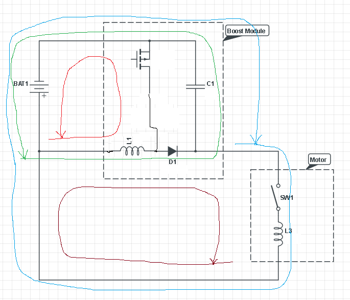350x300 pixels.
Task: Click the SW1 text label
Action: (x=287, y=198)
